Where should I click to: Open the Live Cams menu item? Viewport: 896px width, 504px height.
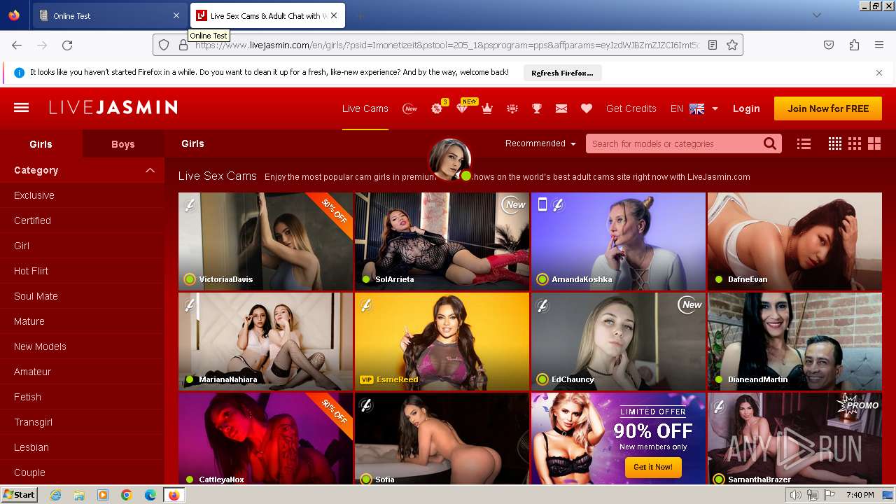(x=365, y=108)
